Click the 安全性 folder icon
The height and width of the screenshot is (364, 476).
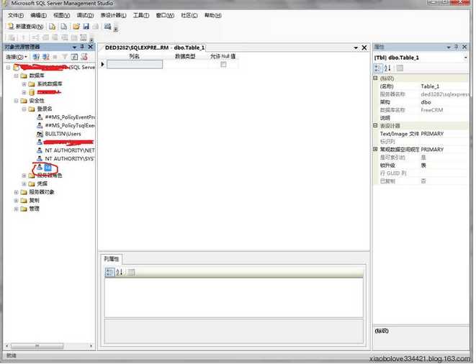point(24,101)
